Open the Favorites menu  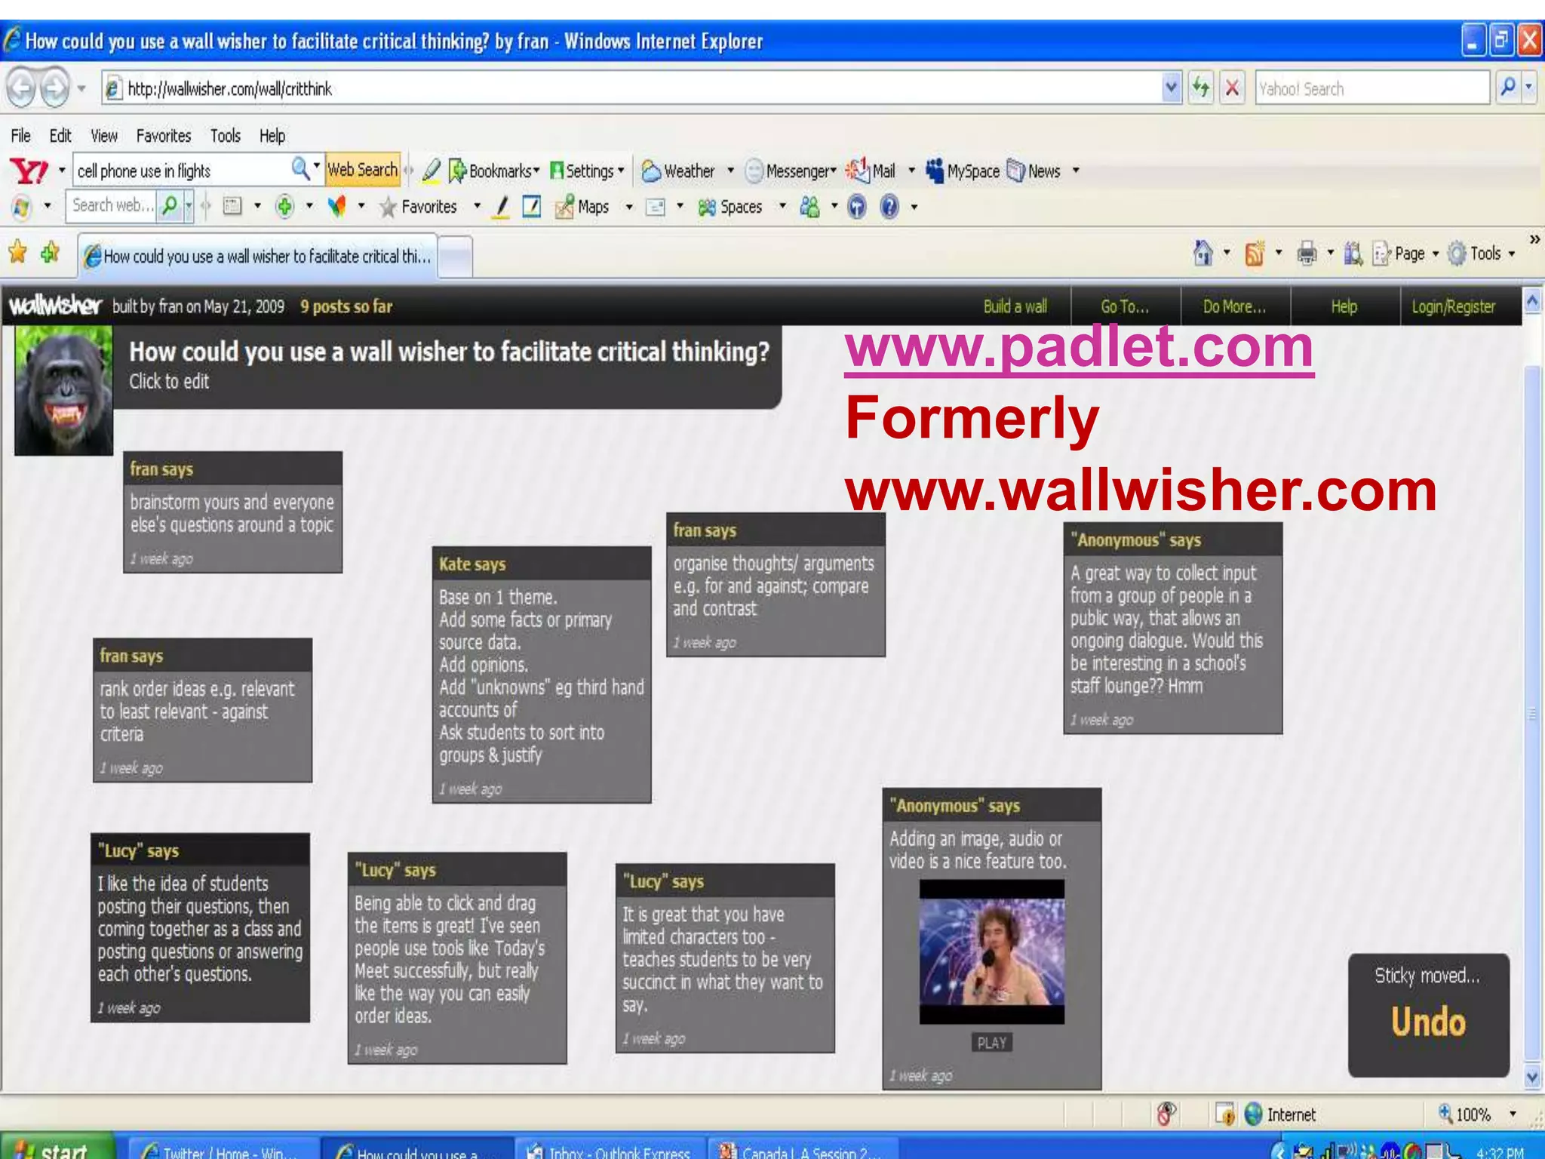coord(164,136)
